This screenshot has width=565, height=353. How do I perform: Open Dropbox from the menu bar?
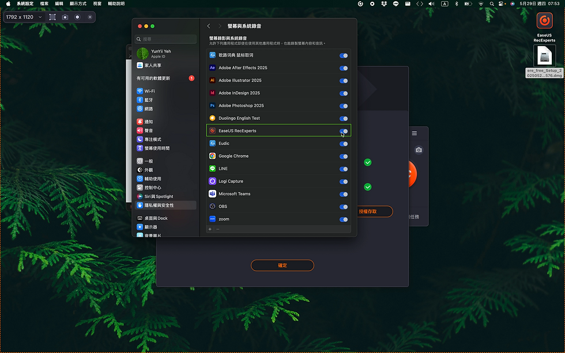[384, 3]
